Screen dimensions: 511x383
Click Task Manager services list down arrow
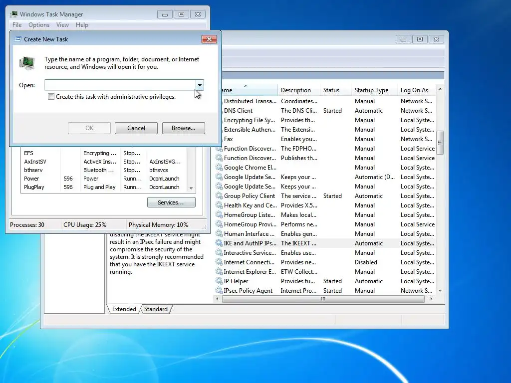[191, 188]
